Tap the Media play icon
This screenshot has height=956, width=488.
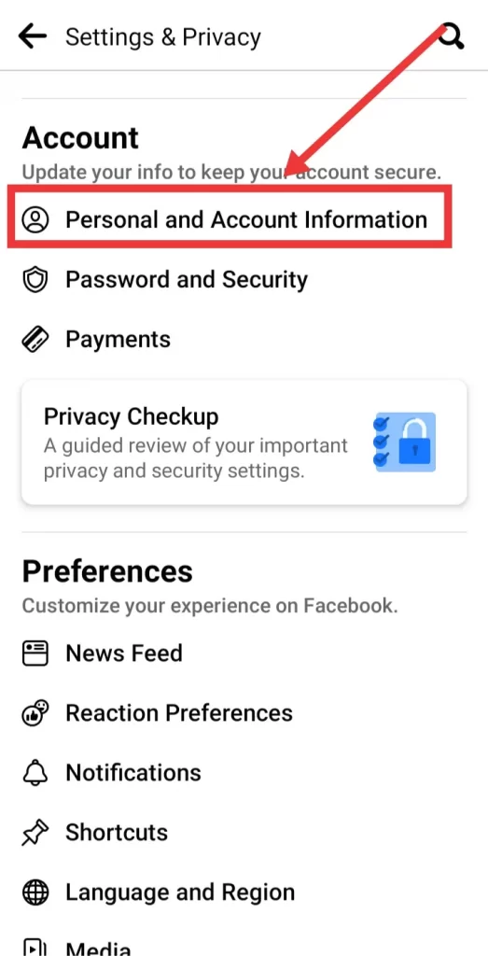[35, 947]
